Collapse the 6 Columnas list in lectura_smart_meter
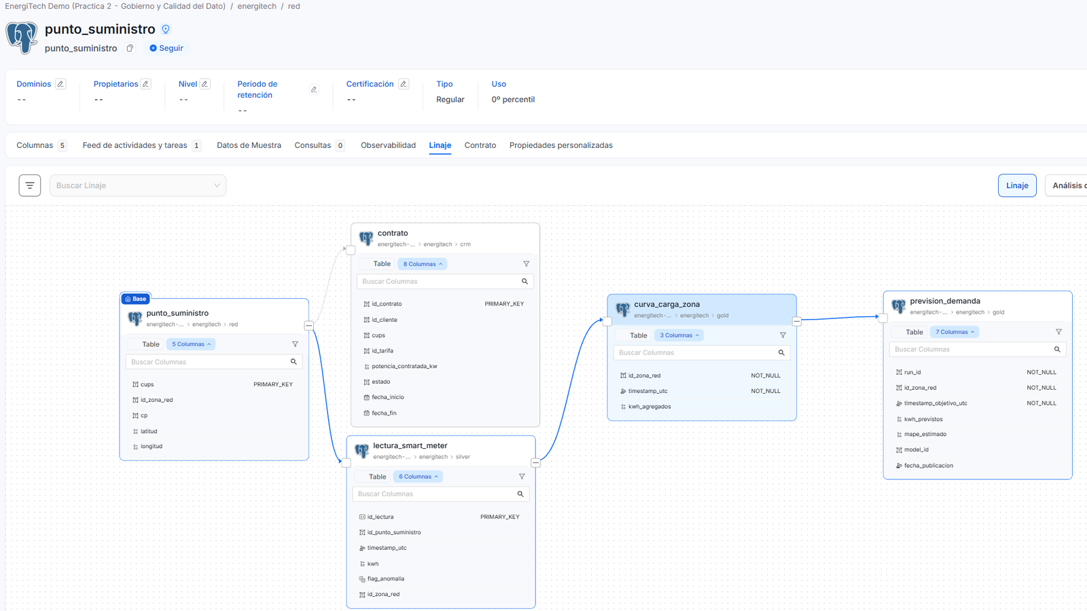This screenshot has height=611, width=1087. (418, 477)
